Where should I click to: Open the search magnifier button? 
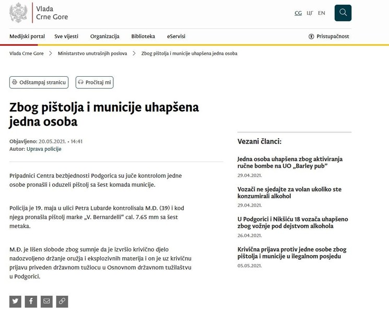[343, 13]
